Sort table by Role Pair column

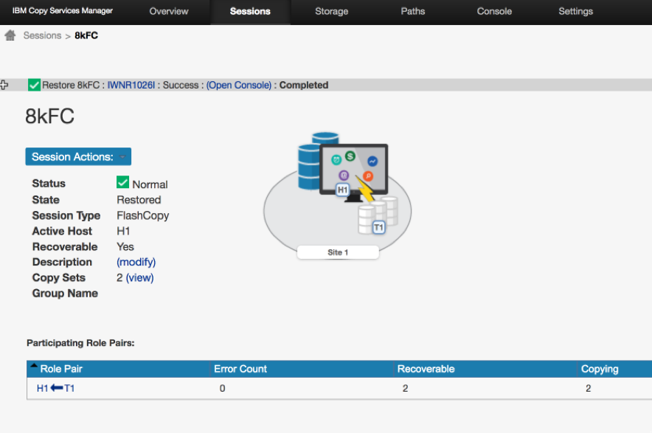[60, 369]
